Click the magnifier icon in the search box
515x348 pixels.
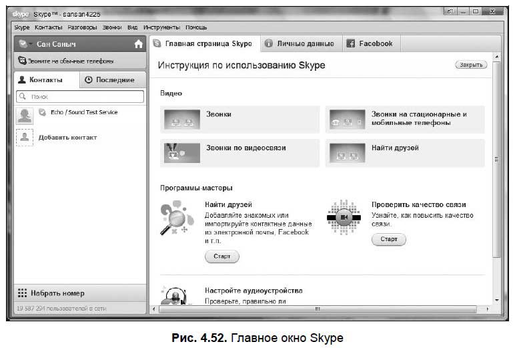(x=22, y=96)
